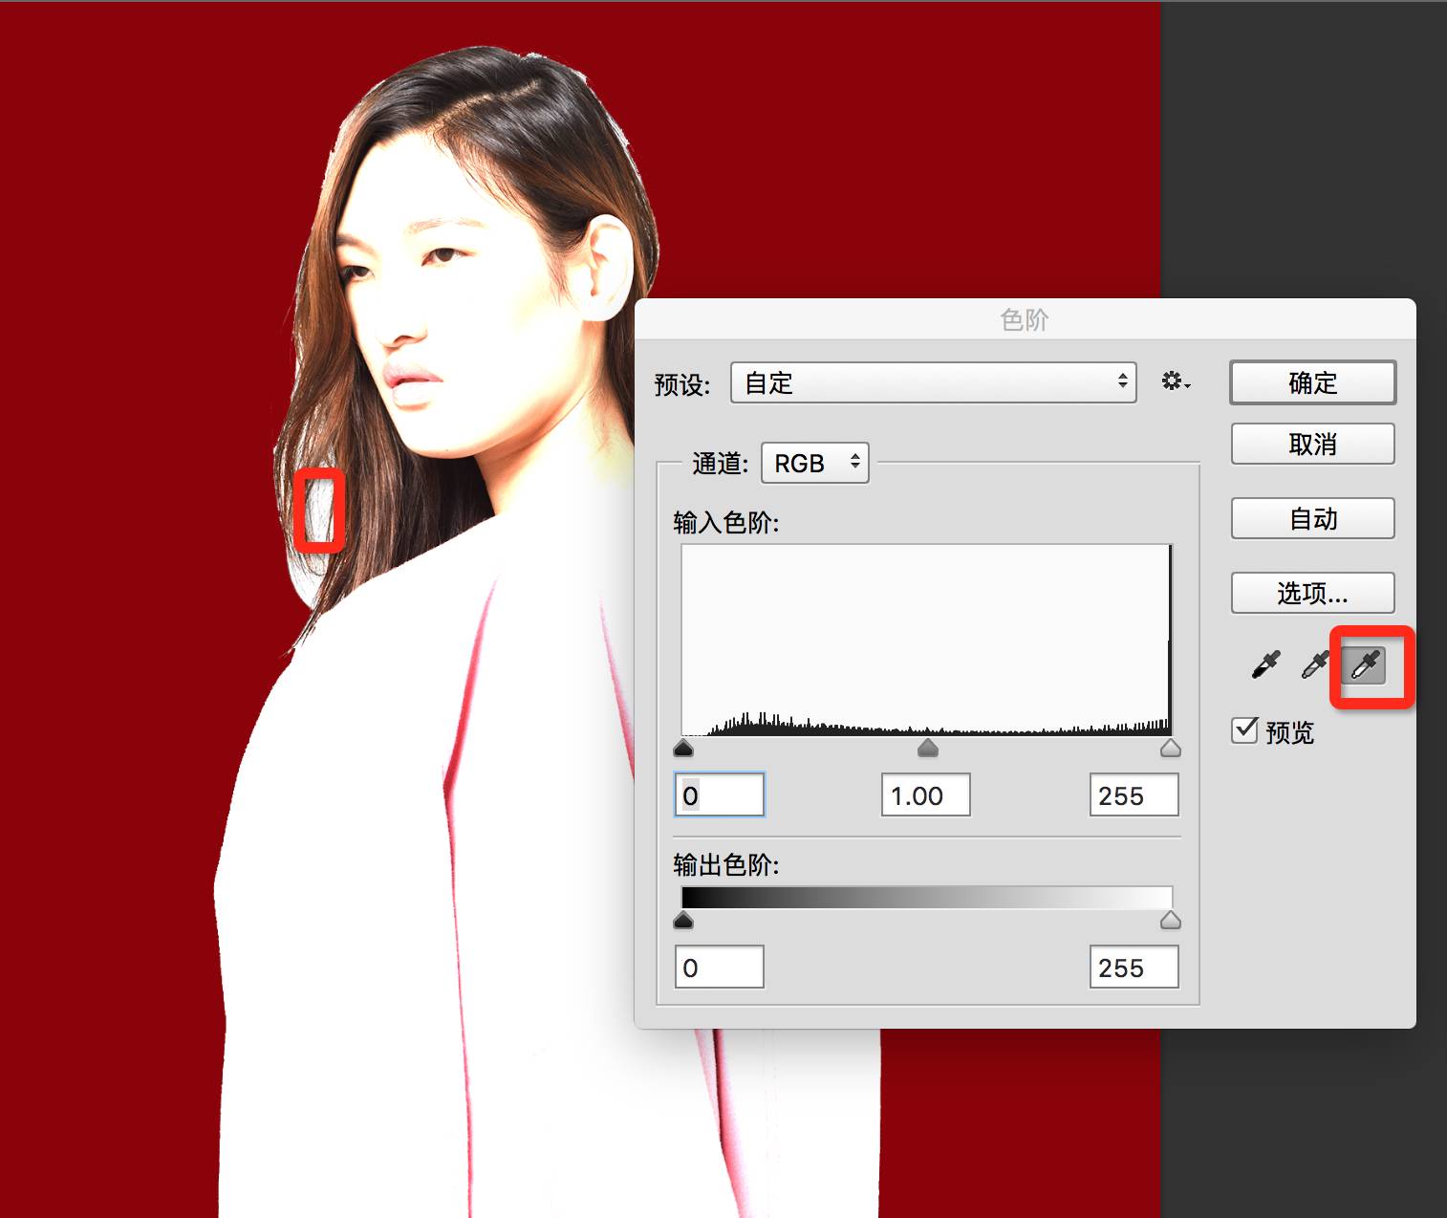The height and width of the screenshot is (1218, 1447).
Task: Click the output black slider handle
Action: (683, 920)
